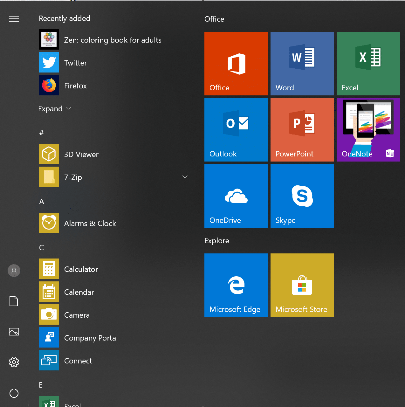Click the 7-Zip text label

[x=73, y=177]
